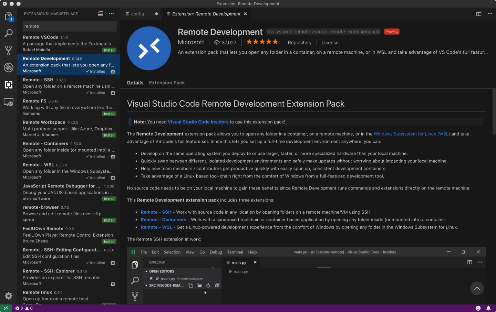This screenshot has width=496, height=312.
Task: Open gear menu for Remote - SSH extension
Action: 113,93
